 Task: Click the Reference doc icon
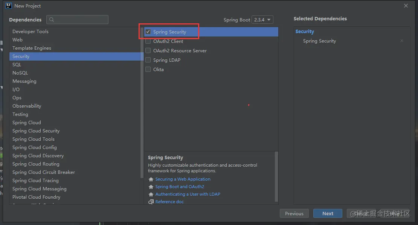click(x=151, y=202)
